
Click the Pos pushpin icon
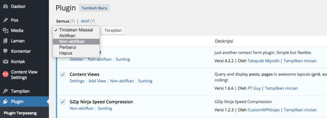tap(5, 20)
